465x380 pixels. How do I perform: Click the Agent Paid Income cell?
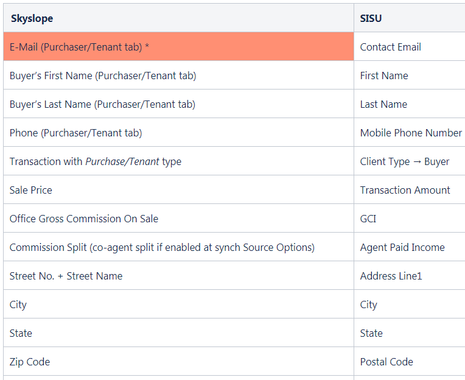pyautogui.click(x=410, y=247)
